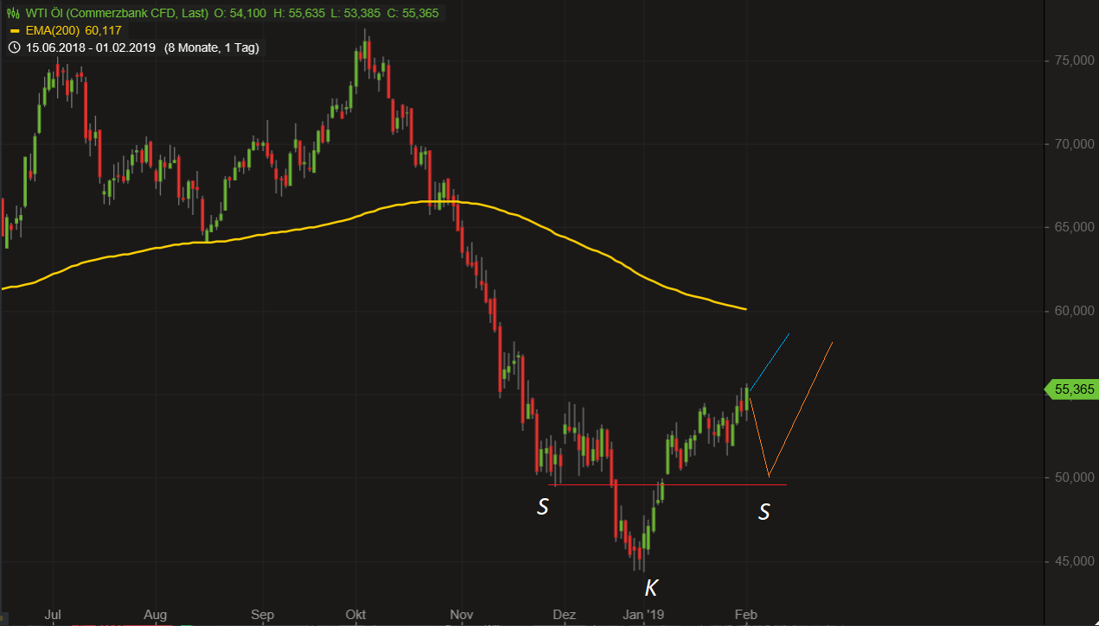This screenshot has width=1099, height=626.
Task: Click the candlestick chart type icon
Action: [13, 13]
